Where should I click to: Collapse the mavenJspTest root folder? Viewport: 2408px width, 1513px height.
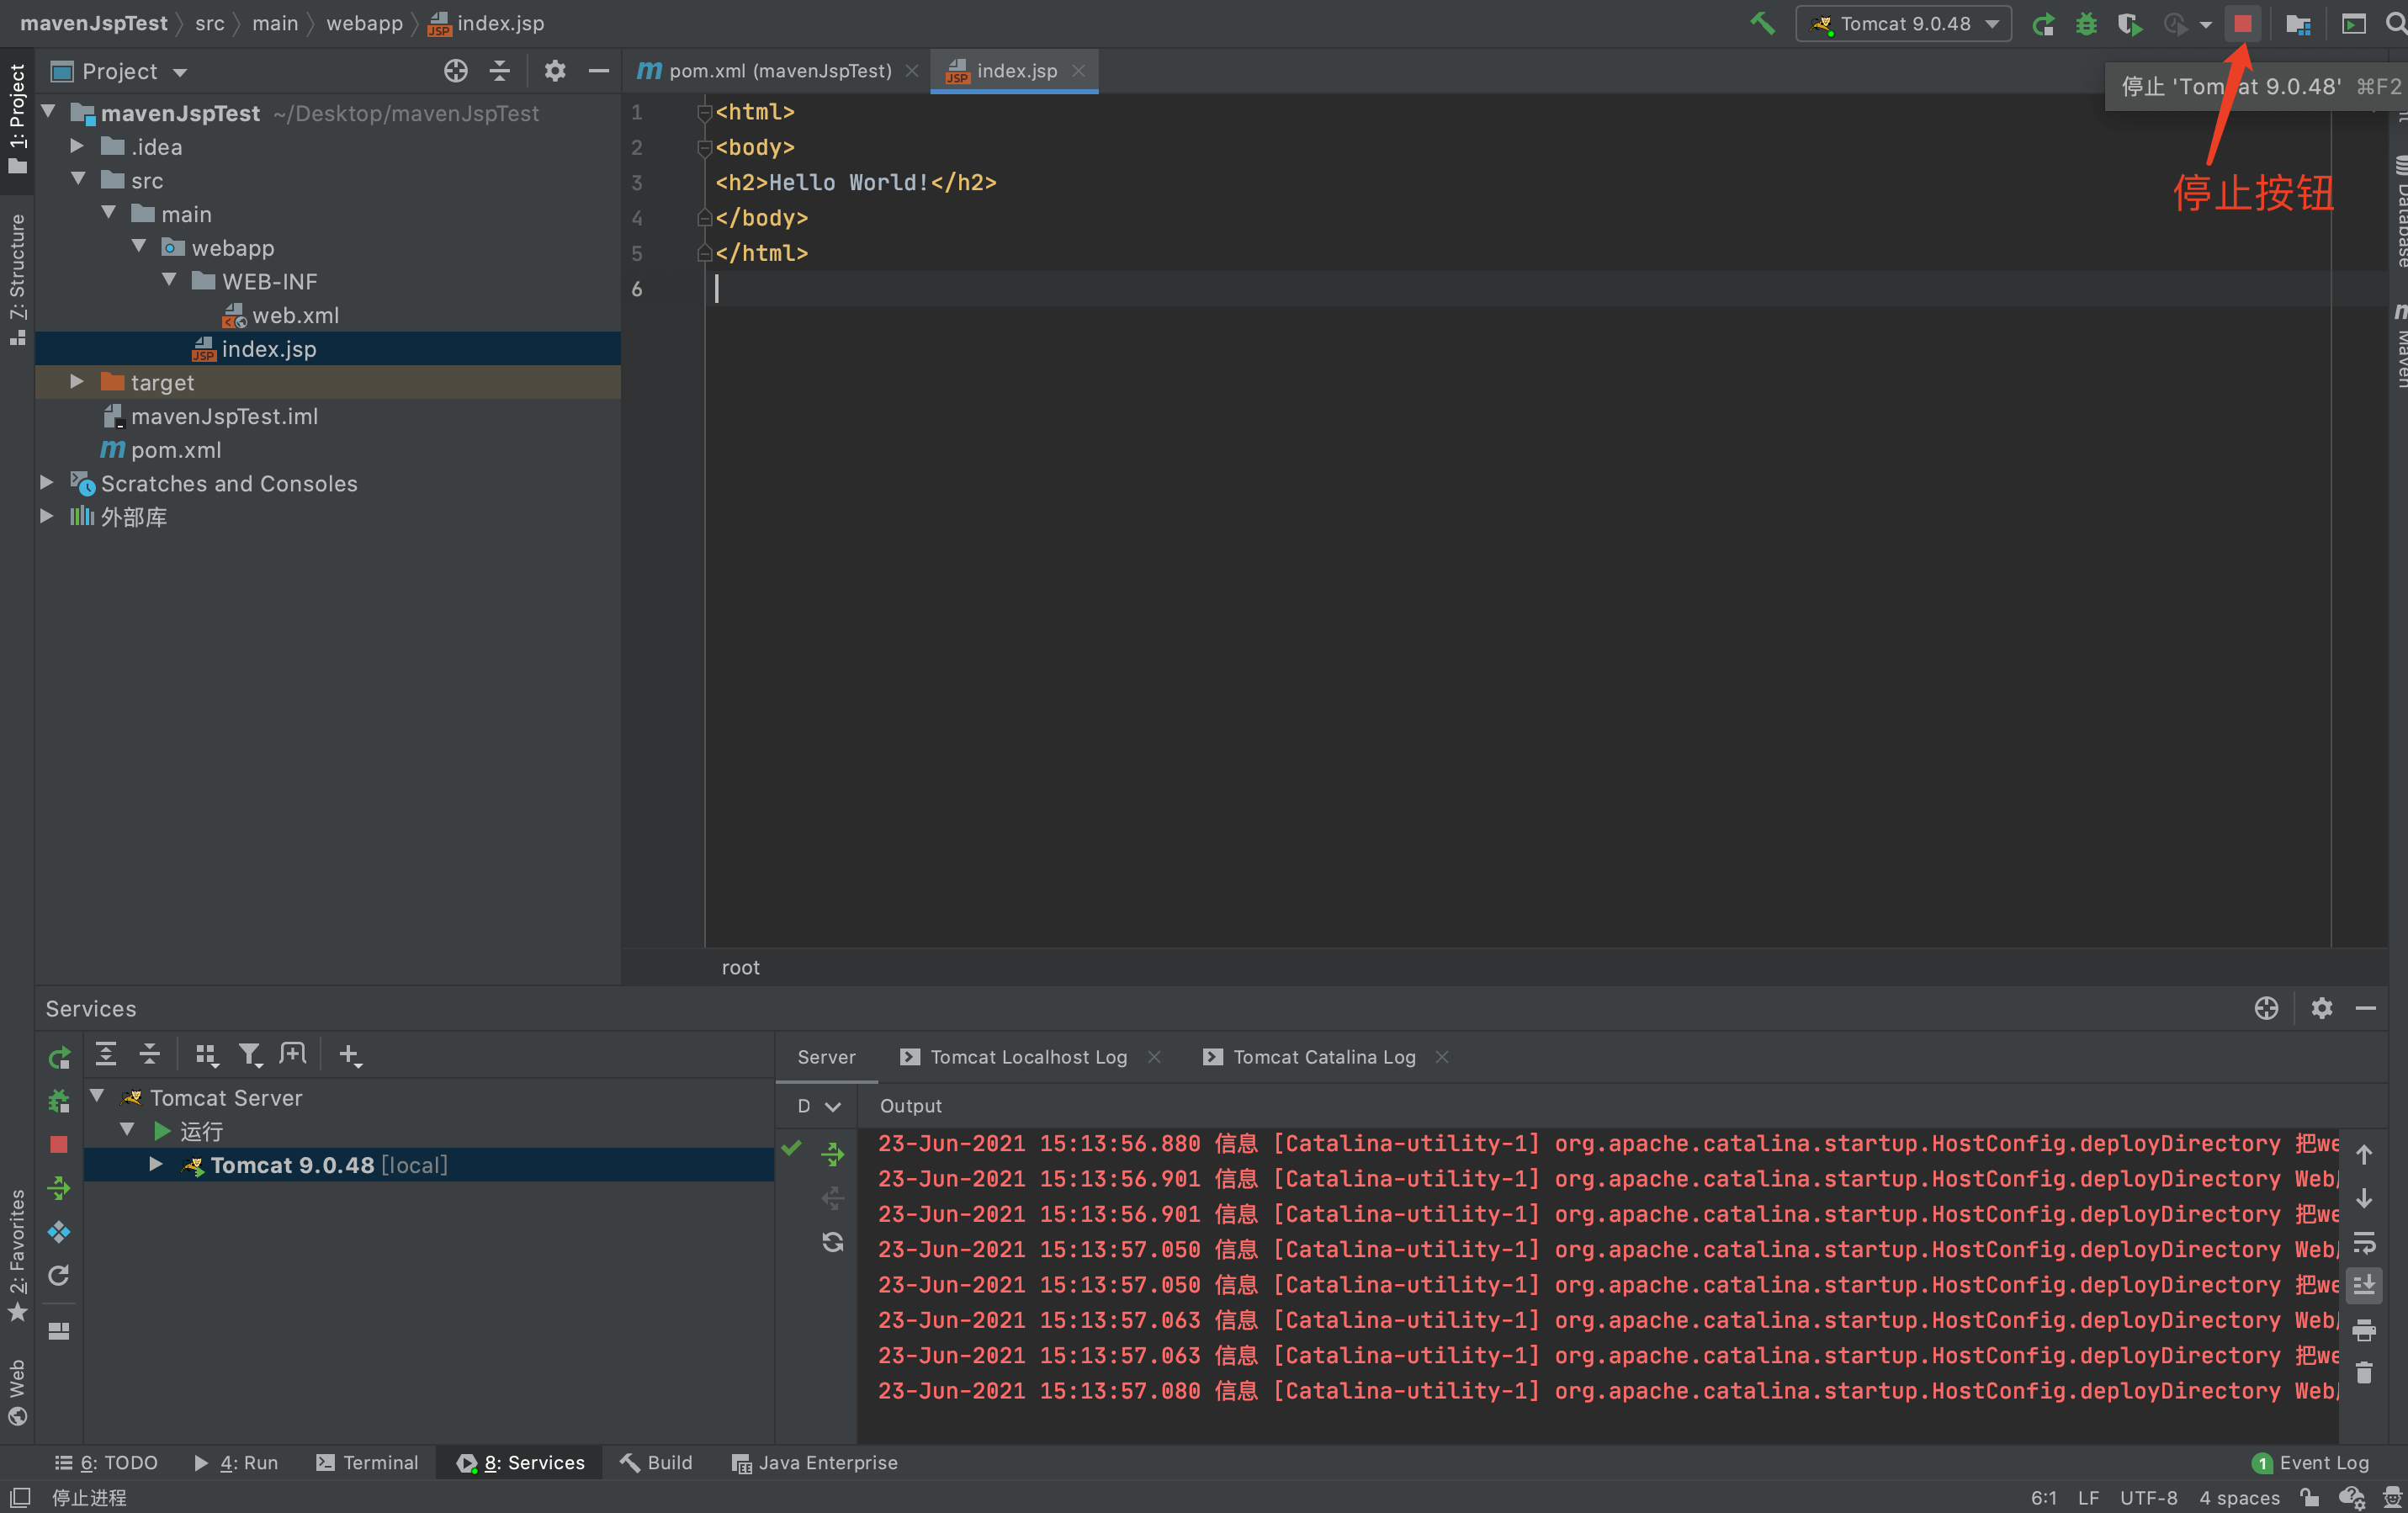coord(48,112)
